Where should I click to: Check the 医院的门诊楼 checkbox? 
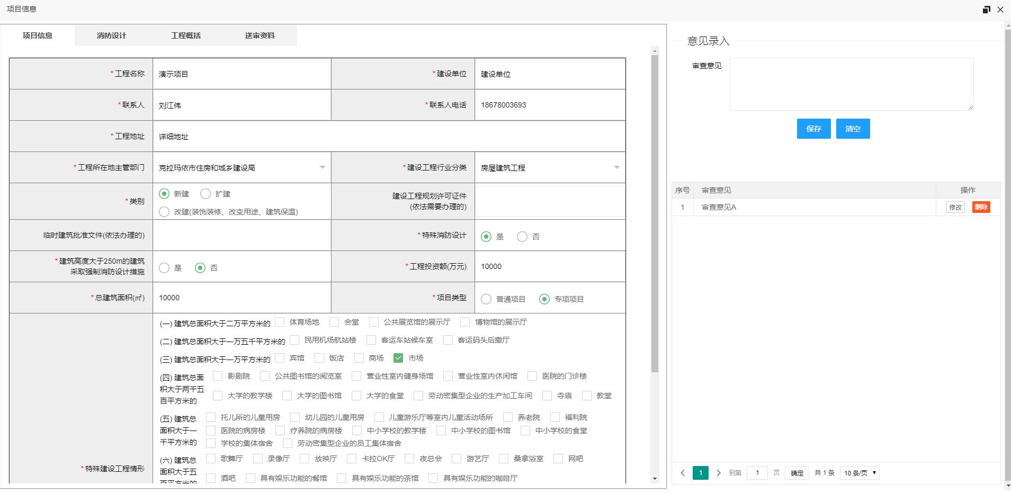tap(532, 376)
